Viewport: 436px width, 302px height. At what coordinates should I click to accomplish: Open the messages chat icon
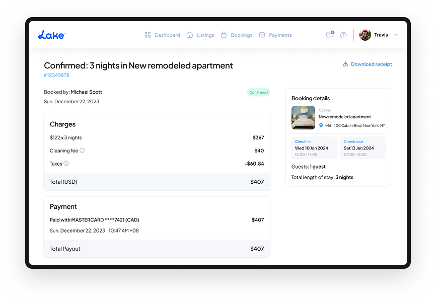tap(330, 35)
